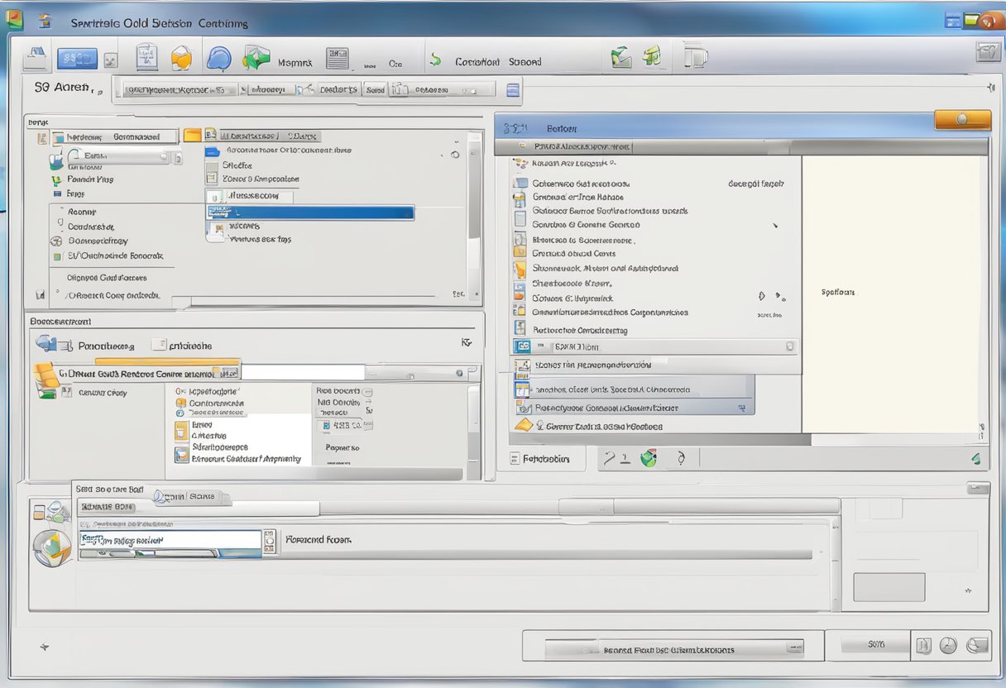Click the green leaf icon at bottom right corner
This screenshot has height=688, width=1006.
click(975, 457)
